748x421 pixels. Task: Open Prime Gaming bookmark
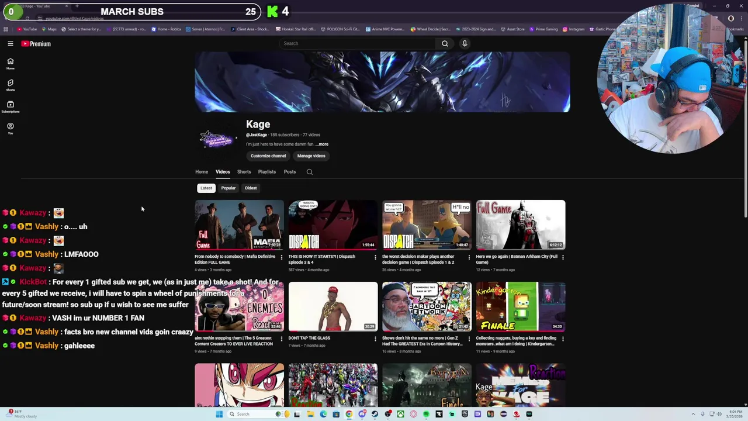coord(543,29)
